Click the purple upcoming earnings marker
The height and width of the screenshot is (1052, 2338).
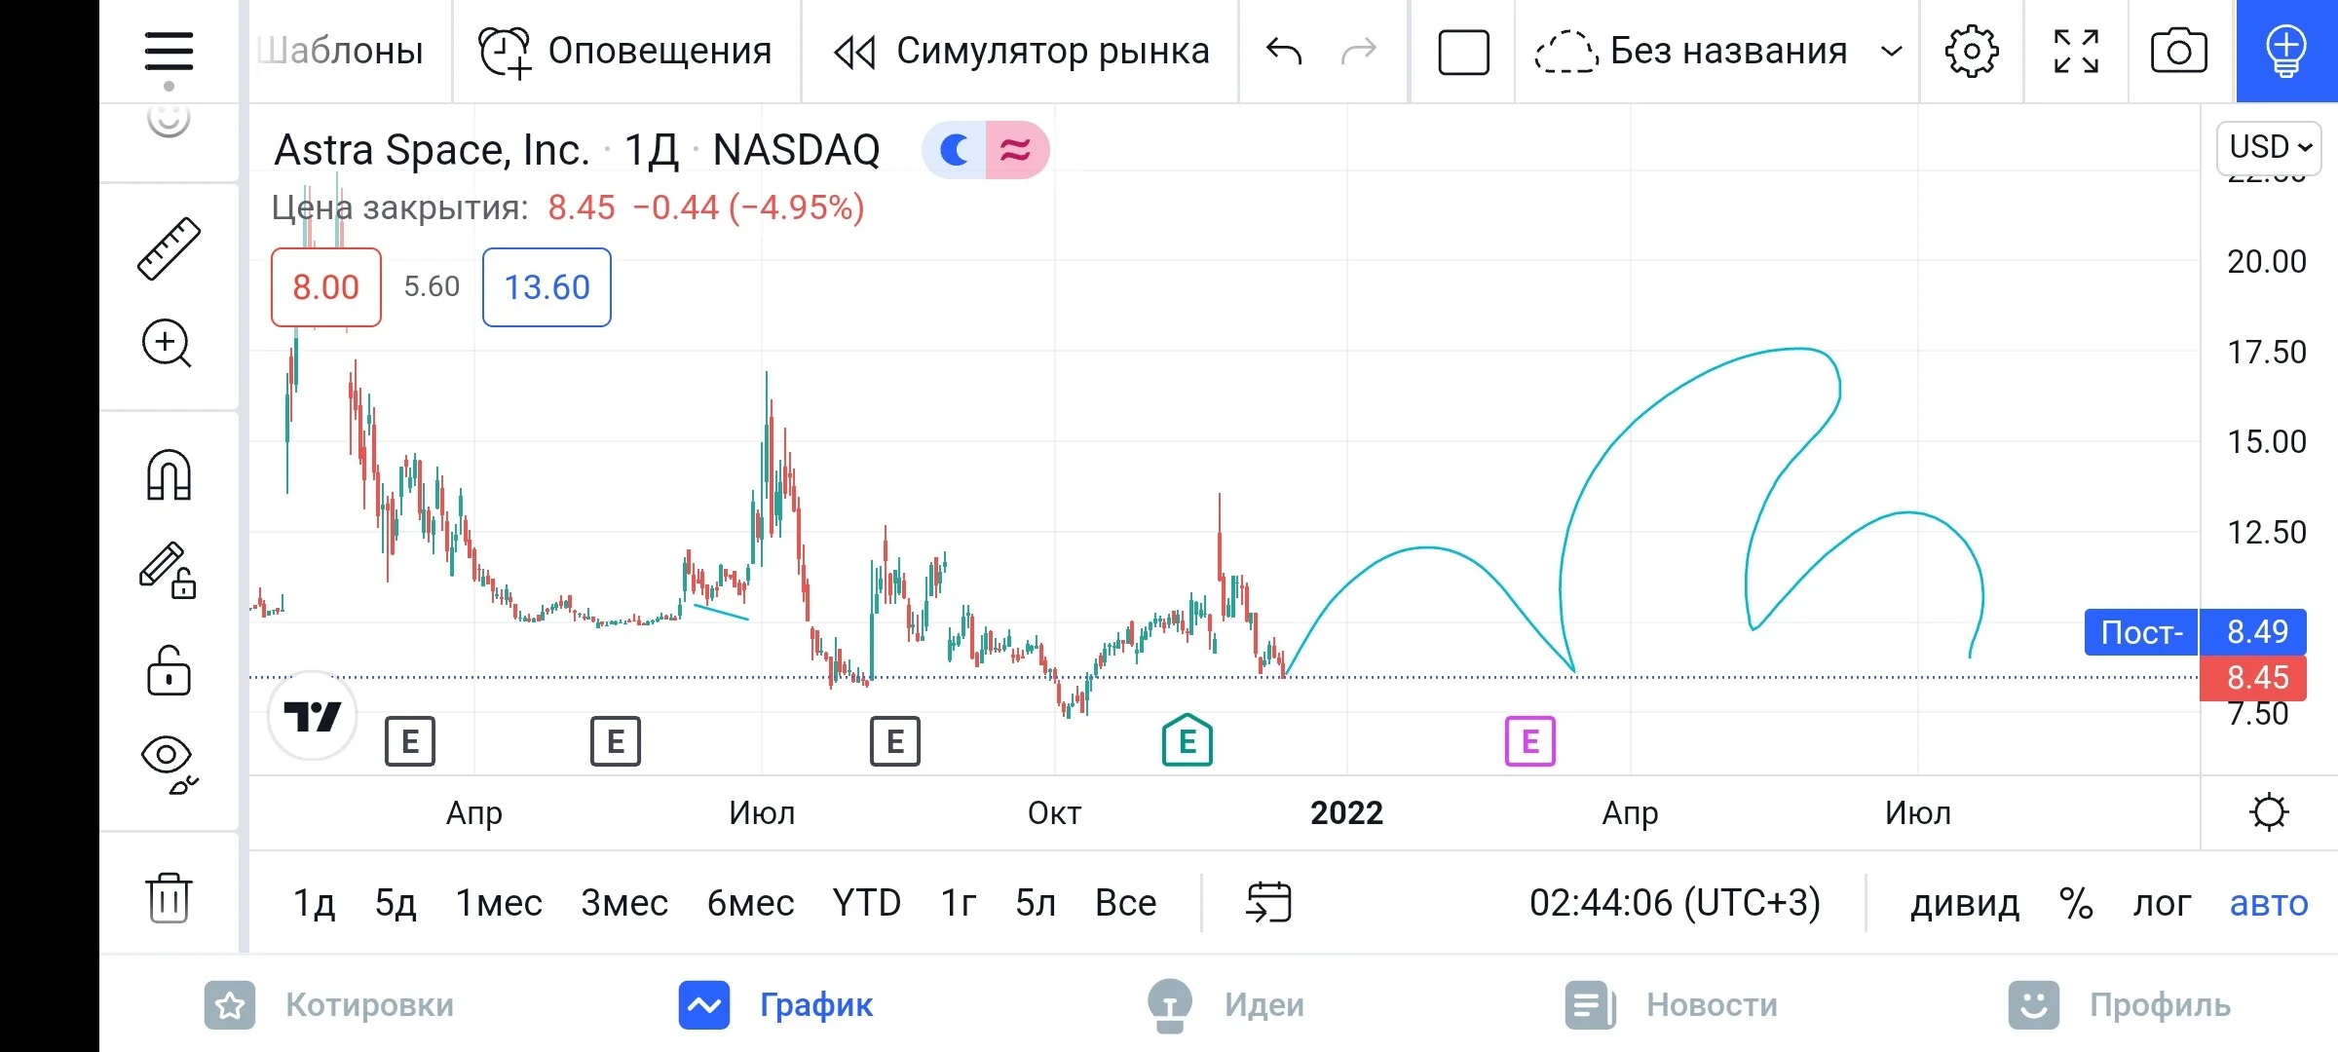1529,741
